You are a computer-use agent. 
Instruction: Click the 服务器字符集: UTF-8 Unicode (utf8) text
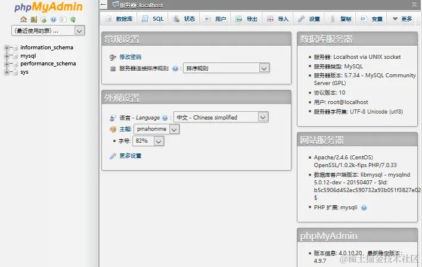pos(358,112)
